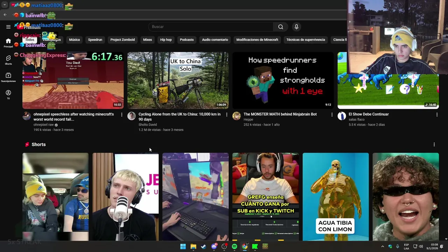Show hidden system tray icons
Image resolution: width=448 pixels, height=252 pixels.
(383, 246)
